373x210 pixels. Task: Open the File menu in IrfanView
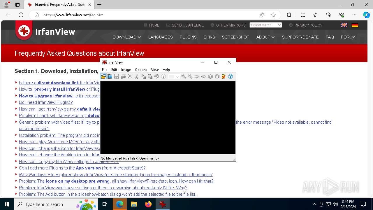(104, 70)
